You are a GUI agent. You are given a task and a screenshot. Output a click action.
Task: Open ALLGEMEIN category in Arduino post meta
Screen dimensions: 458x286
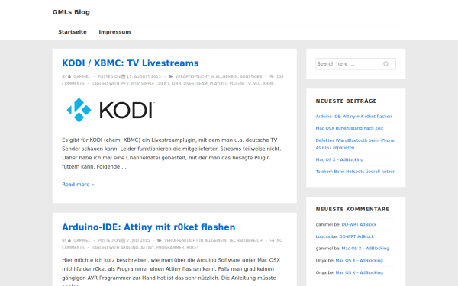click(x=215, y=240)
